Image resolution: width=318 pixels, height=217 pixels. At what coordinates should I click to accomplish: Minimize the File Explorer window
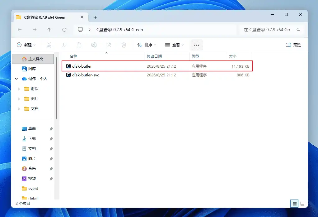(272, 14)
